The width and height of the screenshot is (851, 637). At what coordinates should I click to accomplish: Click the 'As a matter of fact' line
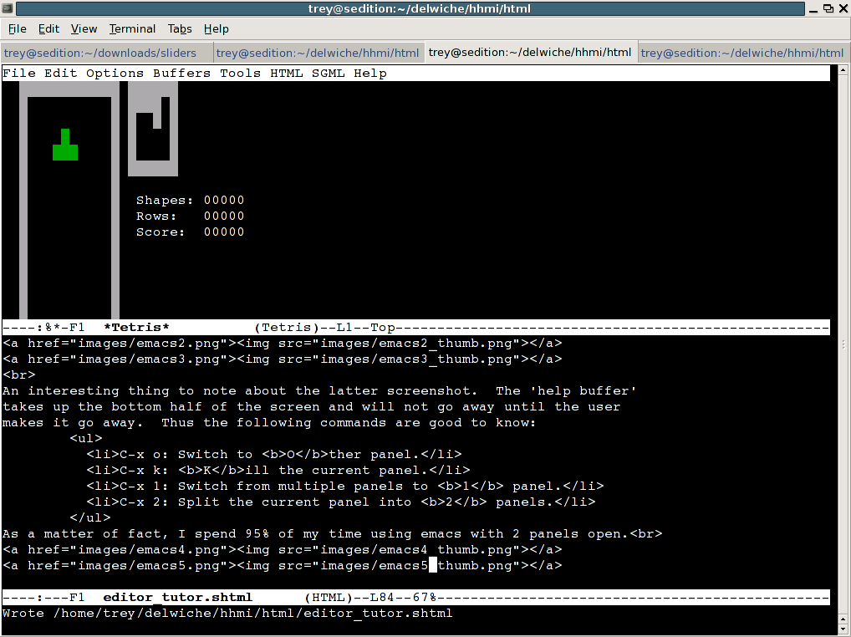332,534
